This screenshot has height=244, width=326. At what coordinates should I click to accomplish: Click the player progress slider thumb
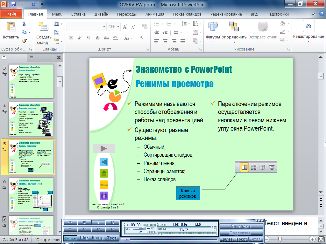point(125,240)
